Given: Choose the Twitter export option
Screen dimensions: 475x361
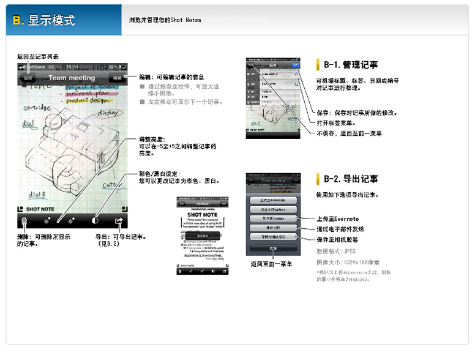Looking at the screenshot, I should (273, 218).
